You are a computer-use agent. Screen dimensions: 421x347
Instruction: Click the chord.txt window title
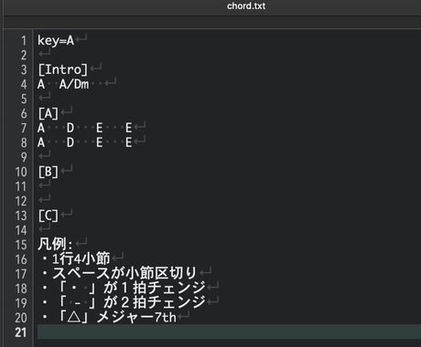(246, 6)
